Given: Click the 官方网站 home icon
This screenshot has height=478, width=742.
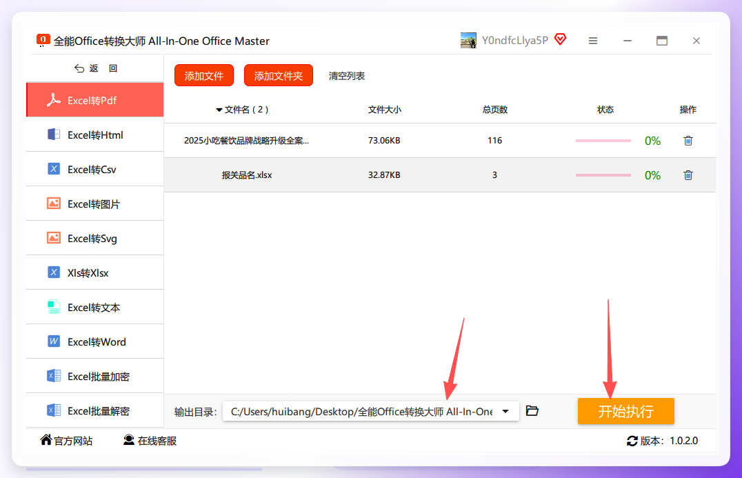Looking at the screenshot, I should tap(46, 440).
